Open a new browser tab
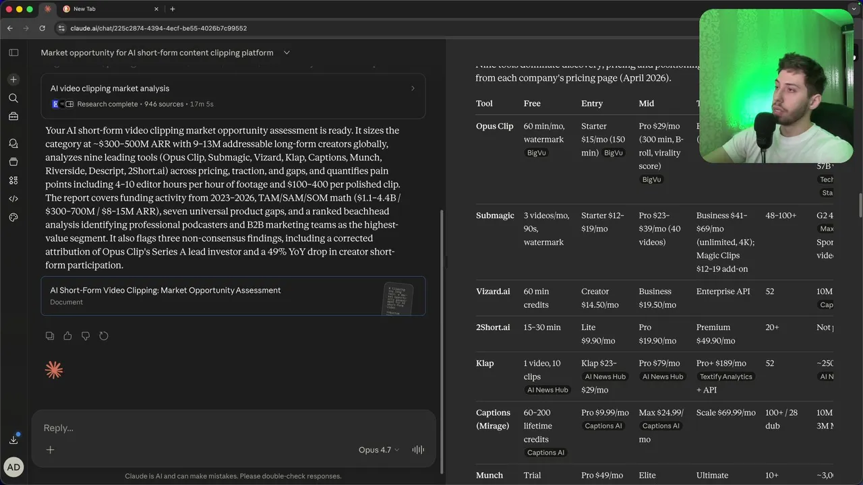Viewport: 863px width, 485px height. click(x=173, y=9)
